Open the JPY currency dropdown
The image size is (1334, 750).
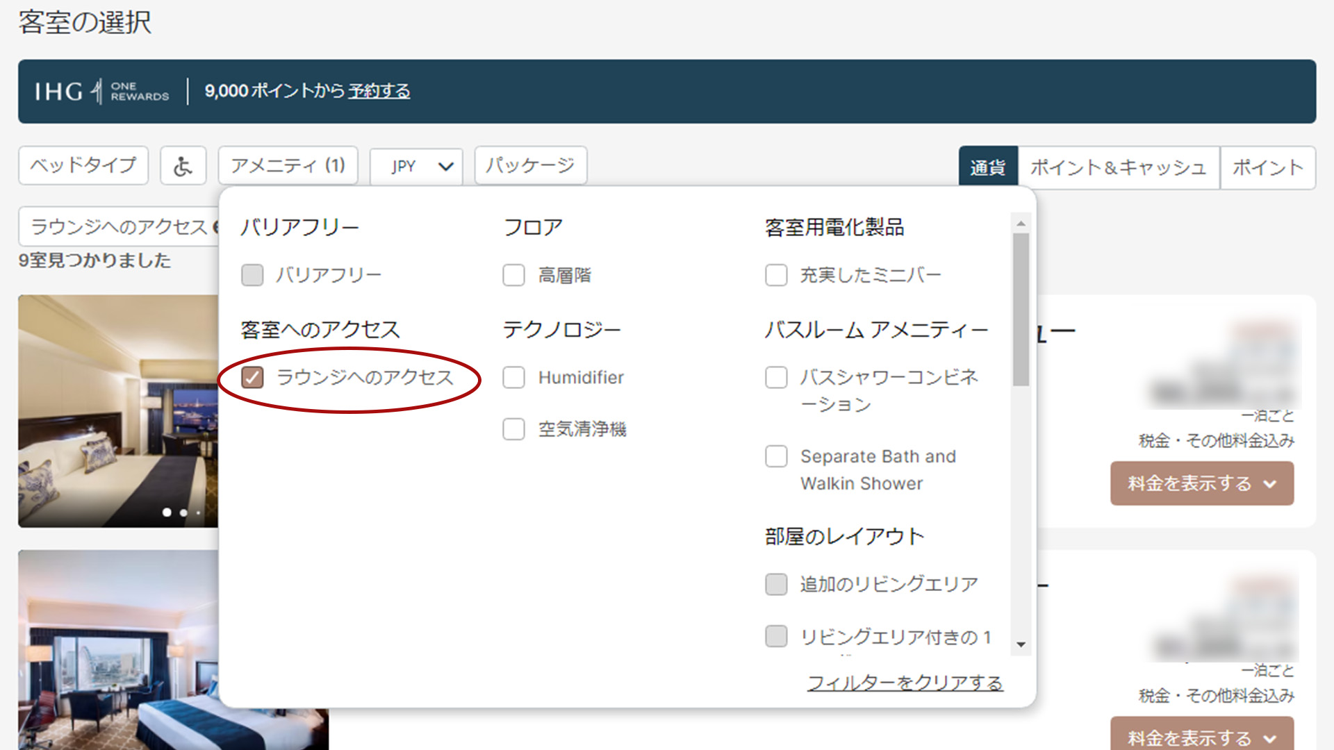tap(415, 166)
